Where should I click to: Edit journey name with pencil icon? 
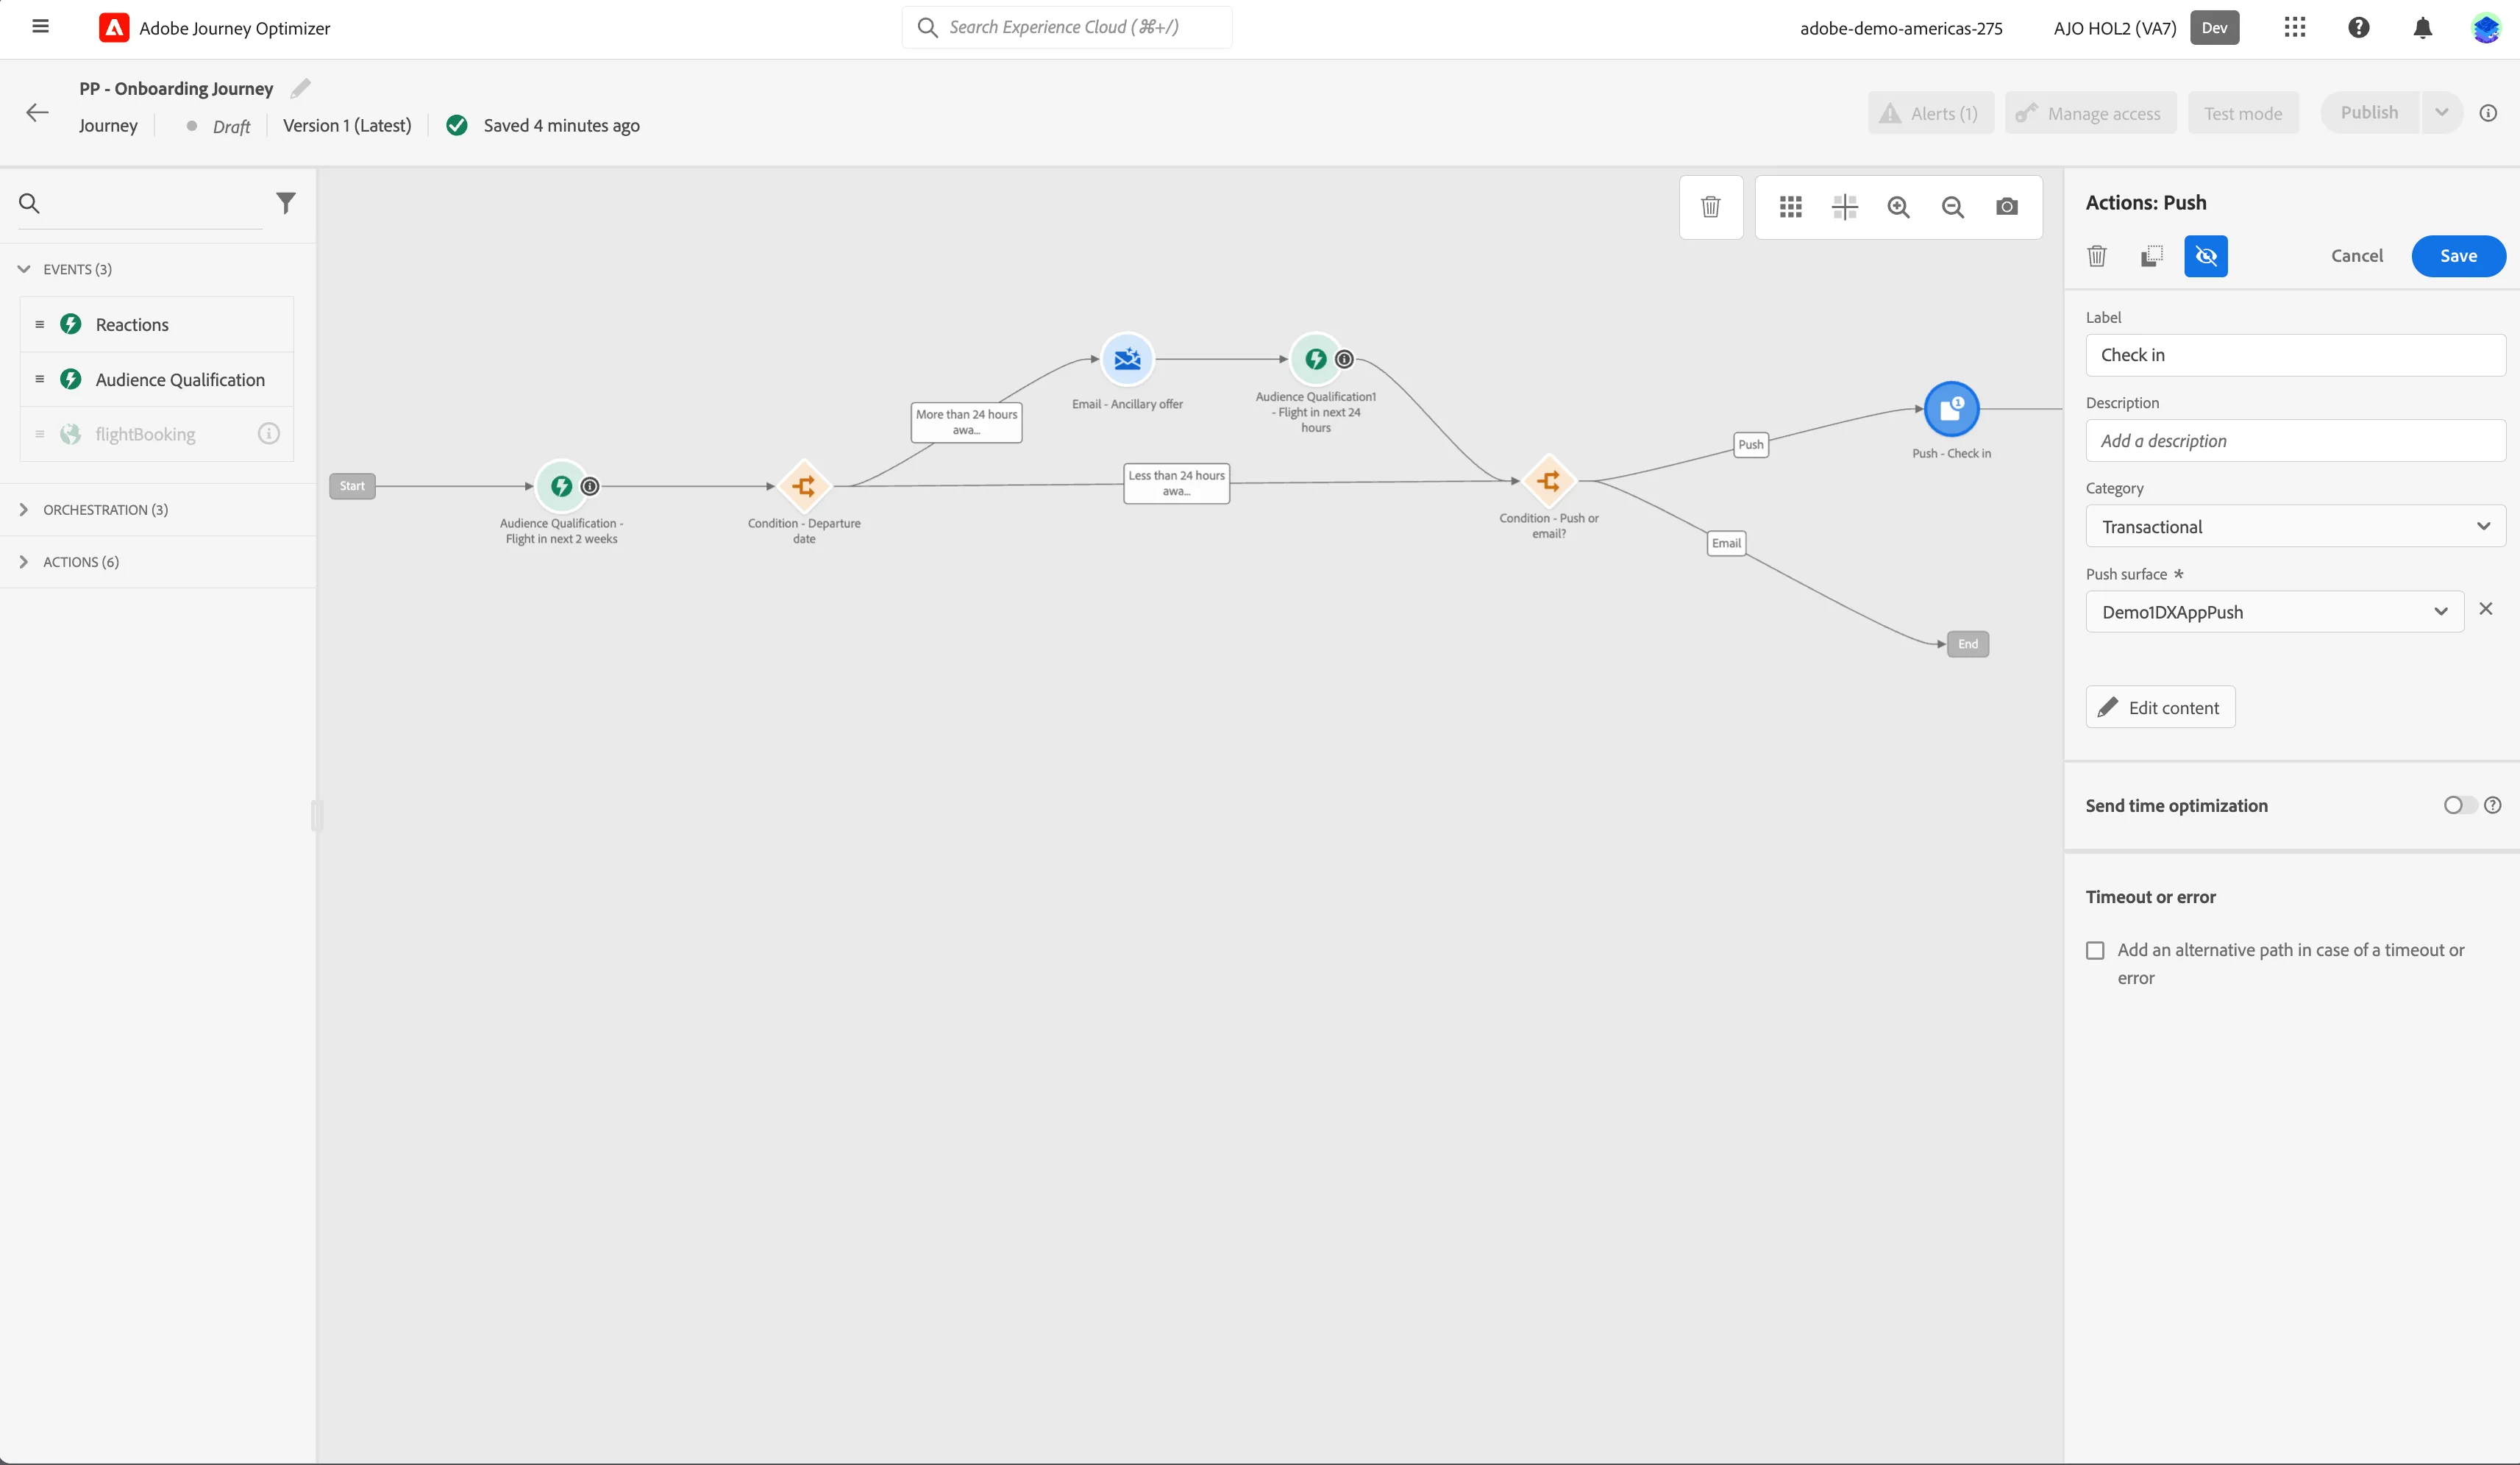(300, 89)
